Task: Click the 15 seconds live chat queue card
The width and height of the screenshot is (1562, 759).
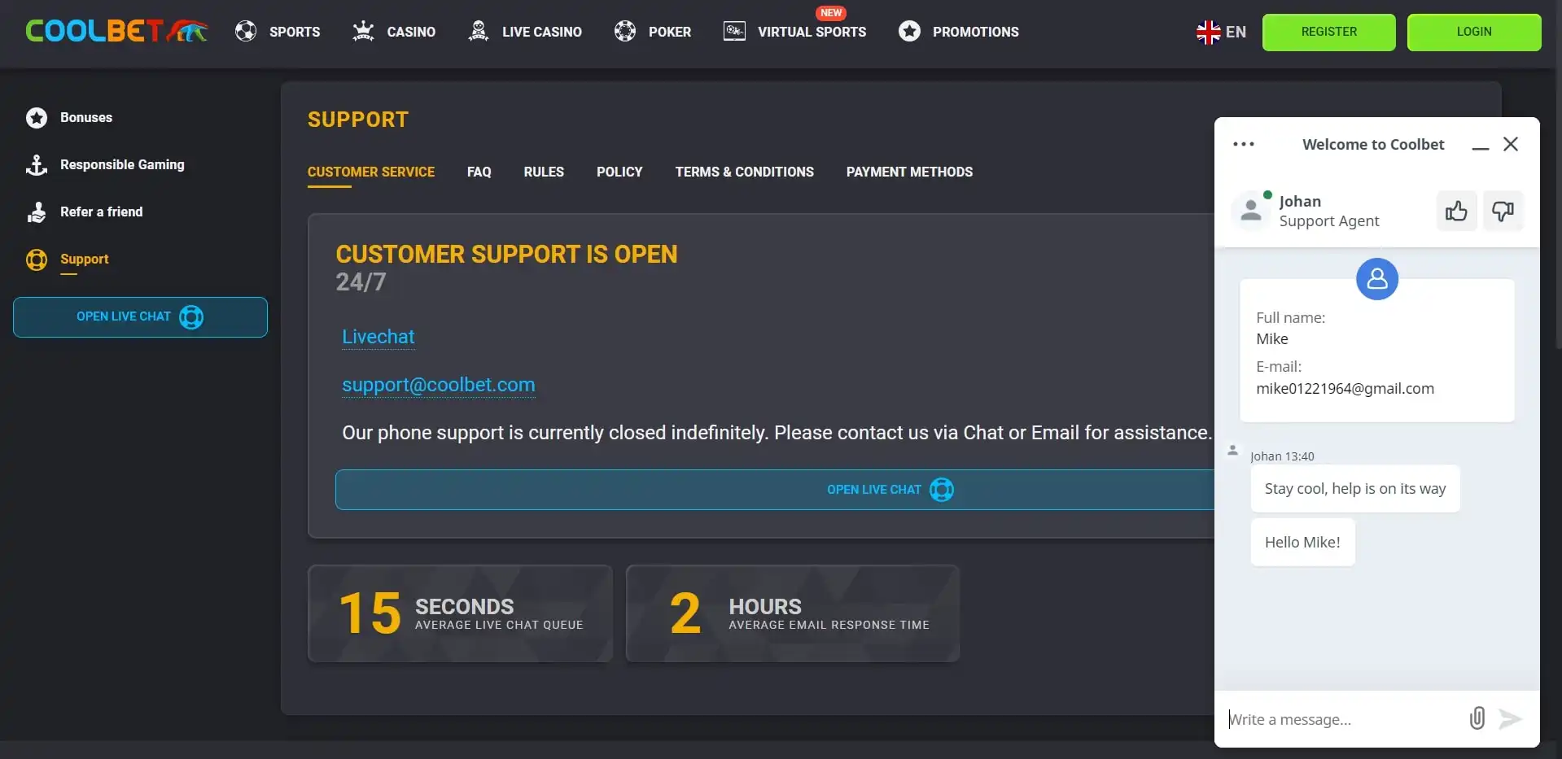Action: pyautogui.click(x=460, y=613)
